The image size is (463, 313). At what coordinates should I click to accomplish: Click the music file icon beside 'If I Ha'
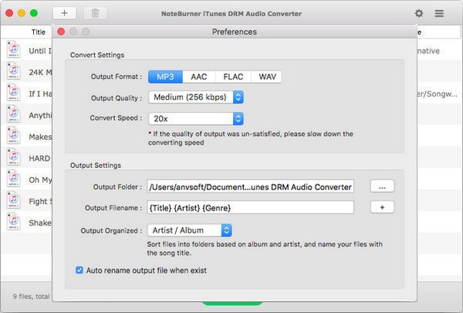tap(14, 93)
